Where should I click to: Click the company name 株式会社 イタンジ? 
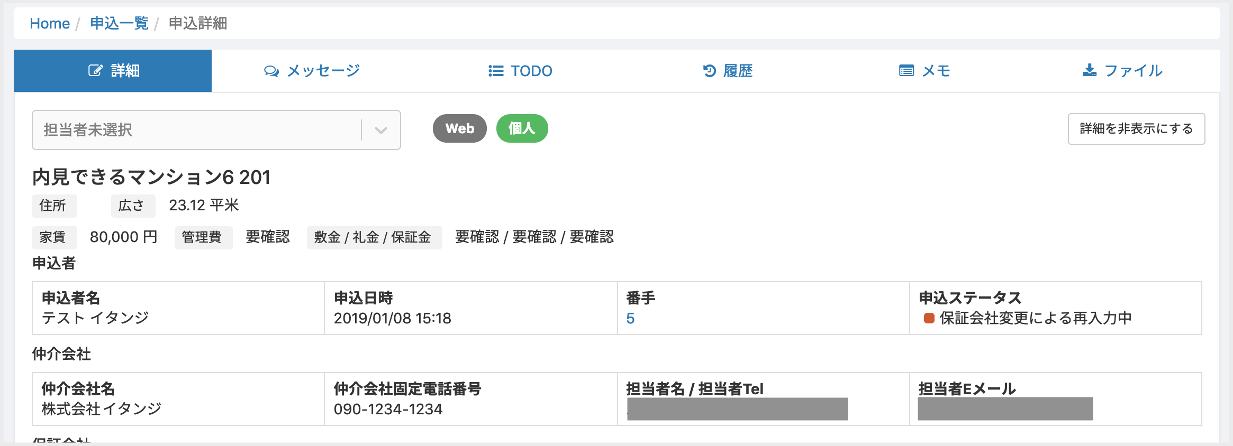102,409
